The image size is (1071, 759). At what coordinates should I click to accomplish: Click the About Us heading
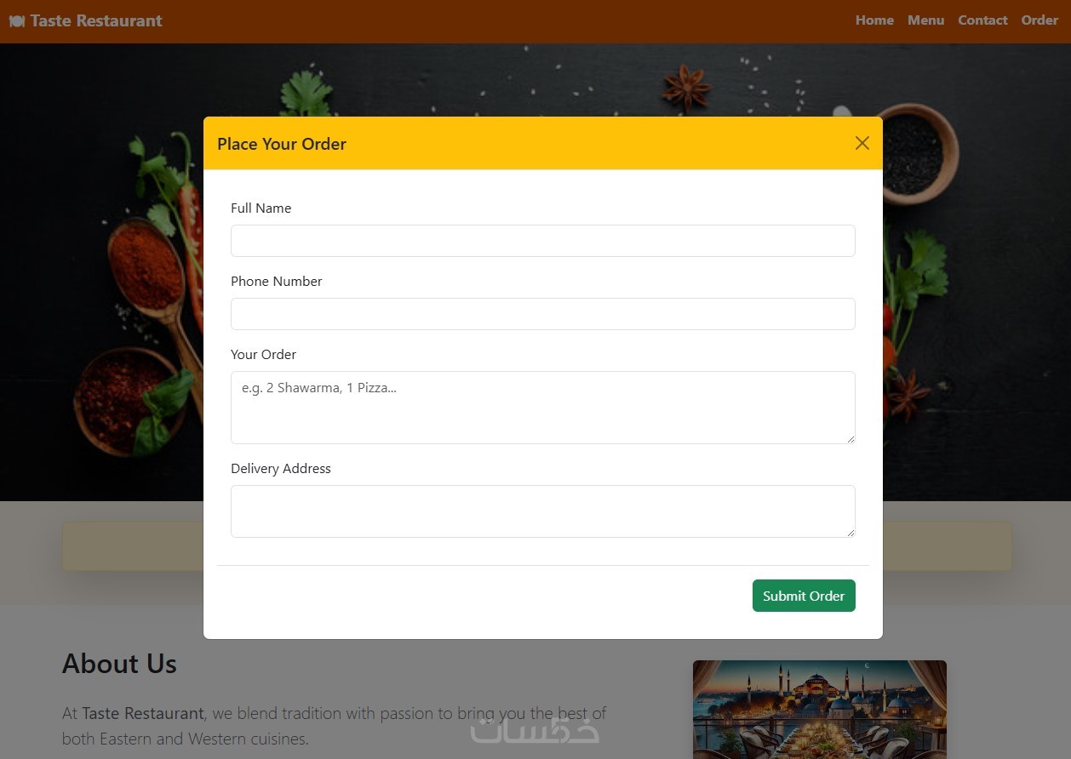point(119,664)
